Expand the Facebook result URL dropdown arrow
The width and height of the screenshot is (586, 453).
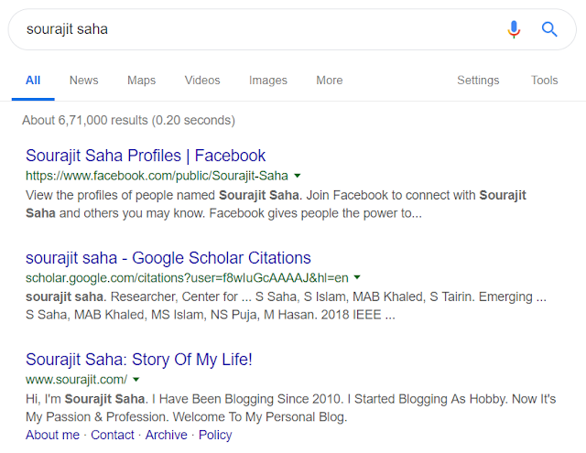tap(298, 176)
